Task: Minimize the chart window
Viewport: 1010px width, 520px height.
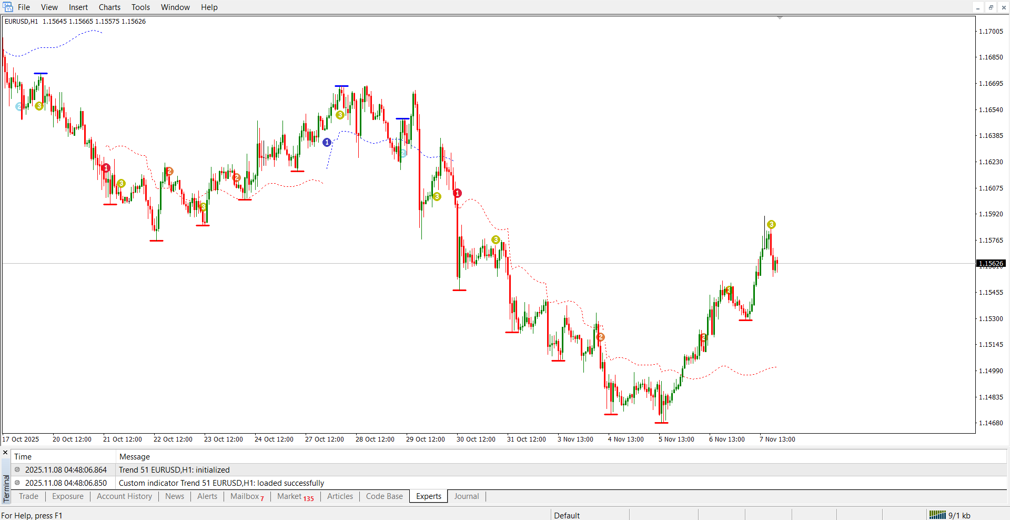Action: pyautogui.click(x=978, y=7)
